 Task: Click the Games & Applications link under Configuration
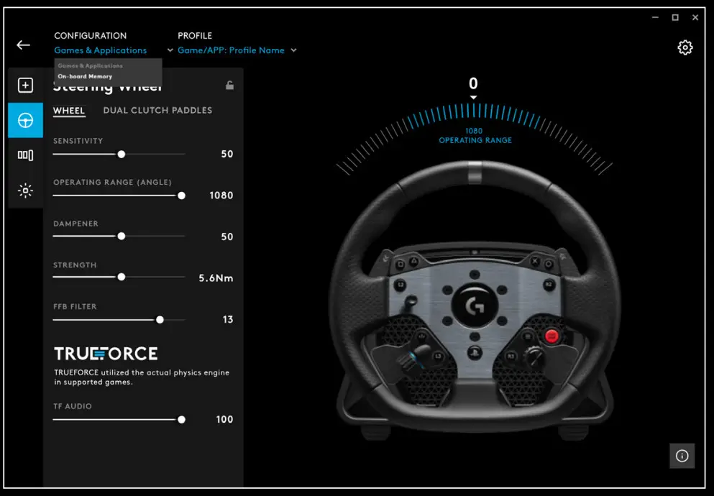(101, 50)
